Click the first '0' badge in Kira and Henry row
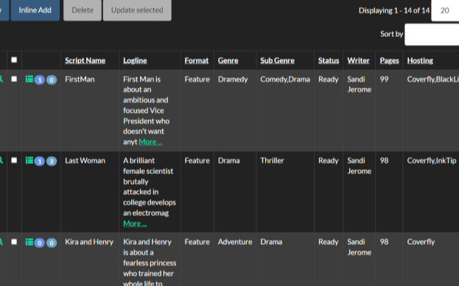459x286 pixels. tap(40, 243)
